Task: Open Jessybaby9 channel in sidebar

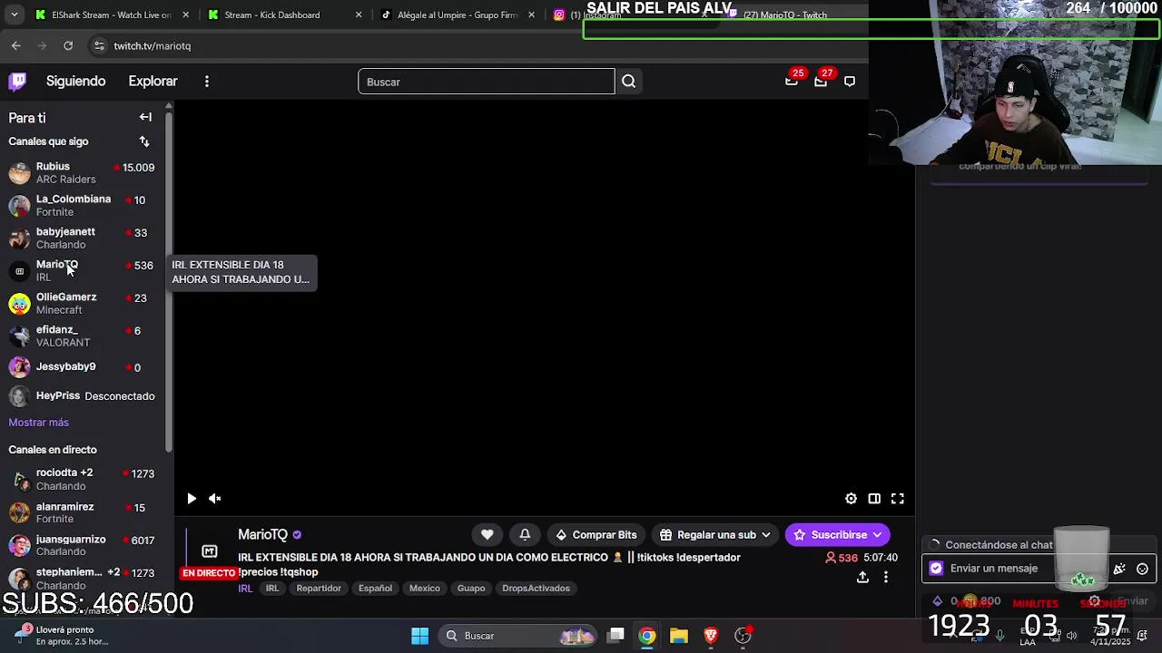Action: (82, 367)
